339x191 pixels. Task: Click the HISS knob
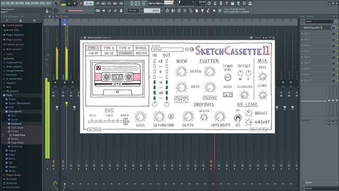(x=140, y=117)
